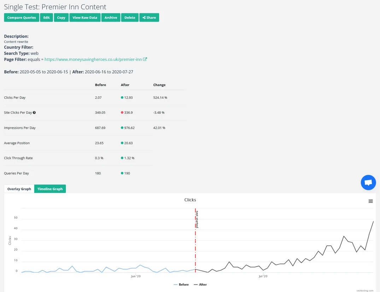
Task: Toggle the Before series in chart legend
Action: point(181,285)
